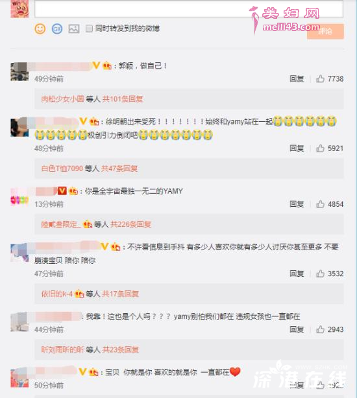Insert a picture via image icon

pyautogui.click(x=74, y=29)
